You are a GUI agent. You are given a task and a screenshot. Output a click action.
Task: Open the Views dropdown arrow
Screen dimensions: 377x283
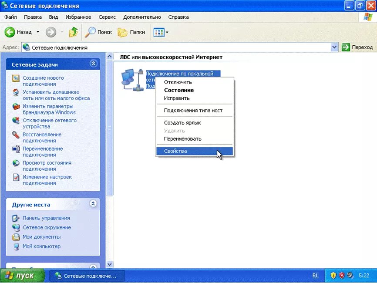[167, 32]
